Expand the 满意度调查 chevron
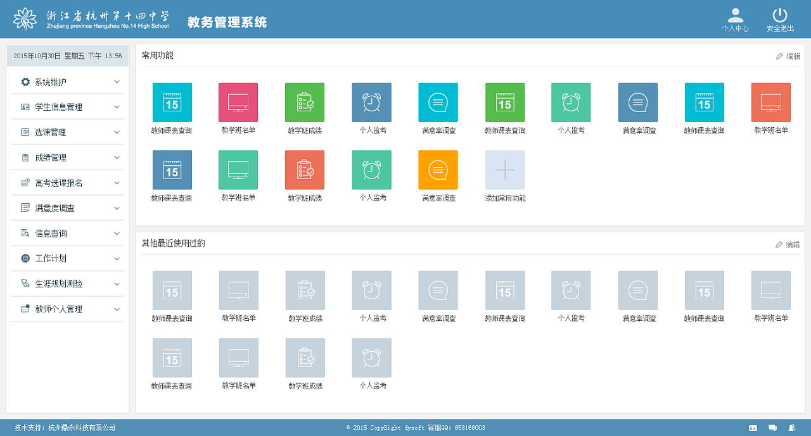Viewport: 811px width, 436px height. click(117, 208)
